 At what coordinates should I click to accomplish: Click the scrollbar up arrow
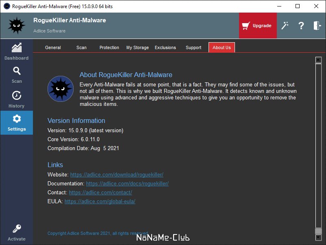coord(318,60)
